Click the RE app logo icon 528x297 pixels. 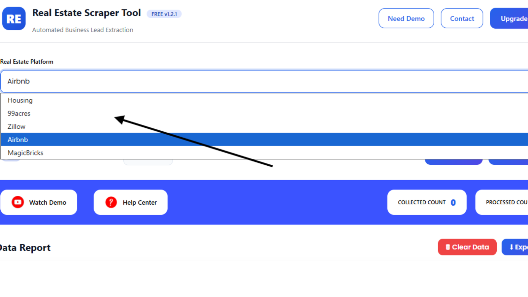click(x=14, y=18)
